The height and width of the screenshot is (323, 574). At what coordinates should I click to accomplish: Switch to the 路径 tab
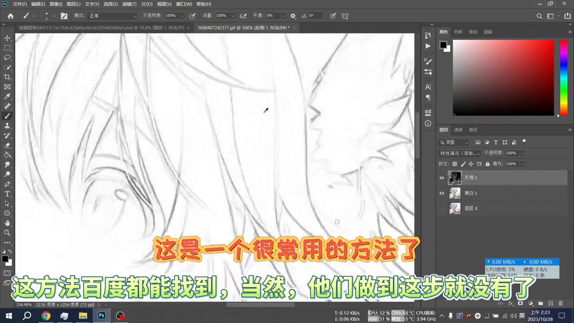[473, 130]
